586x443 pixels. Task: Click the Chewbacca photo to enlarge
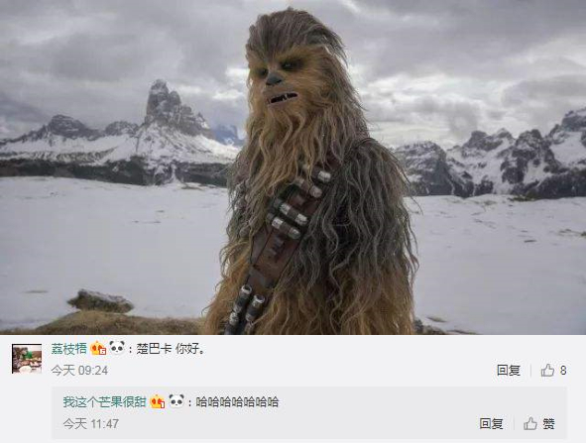(x=293, y=166)
